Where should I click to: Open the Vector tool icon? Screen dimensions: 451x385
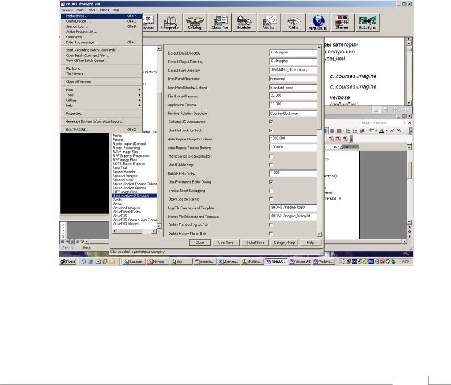pyautogui.click(x=269, y=22)
